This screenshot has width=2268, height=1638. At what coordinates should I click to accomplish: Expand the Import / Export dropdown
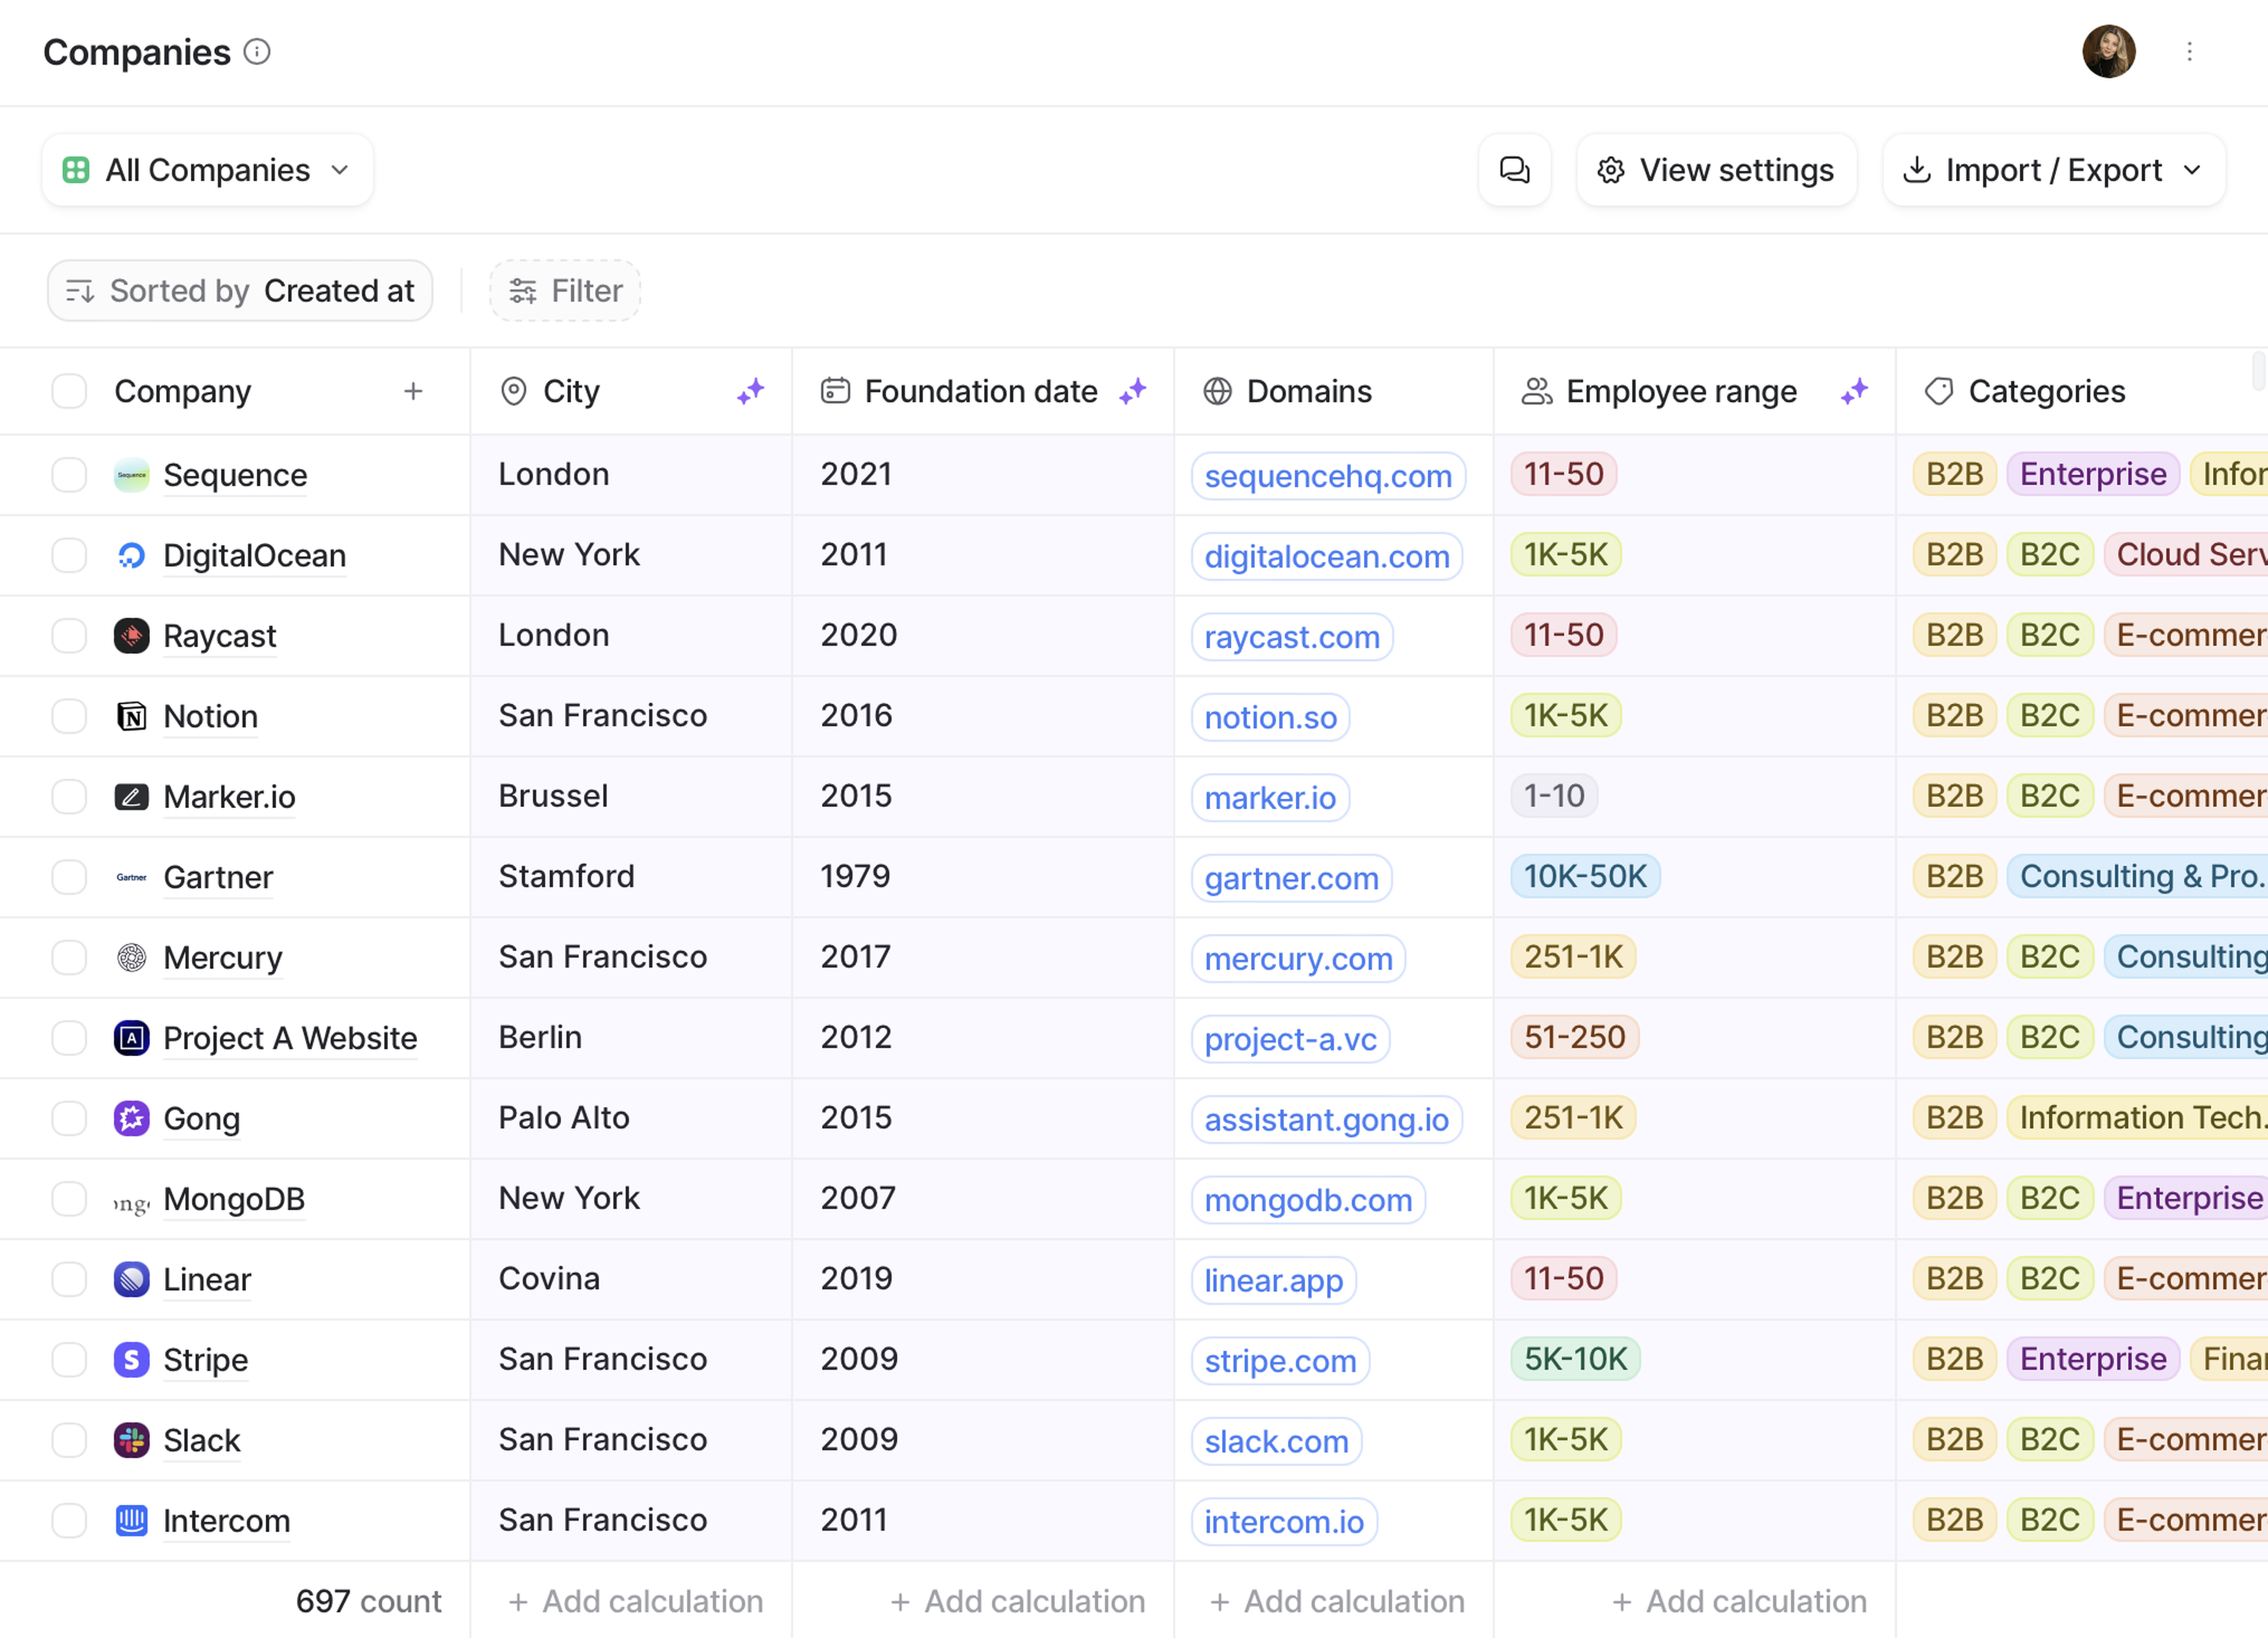(x=2053, y=170)
